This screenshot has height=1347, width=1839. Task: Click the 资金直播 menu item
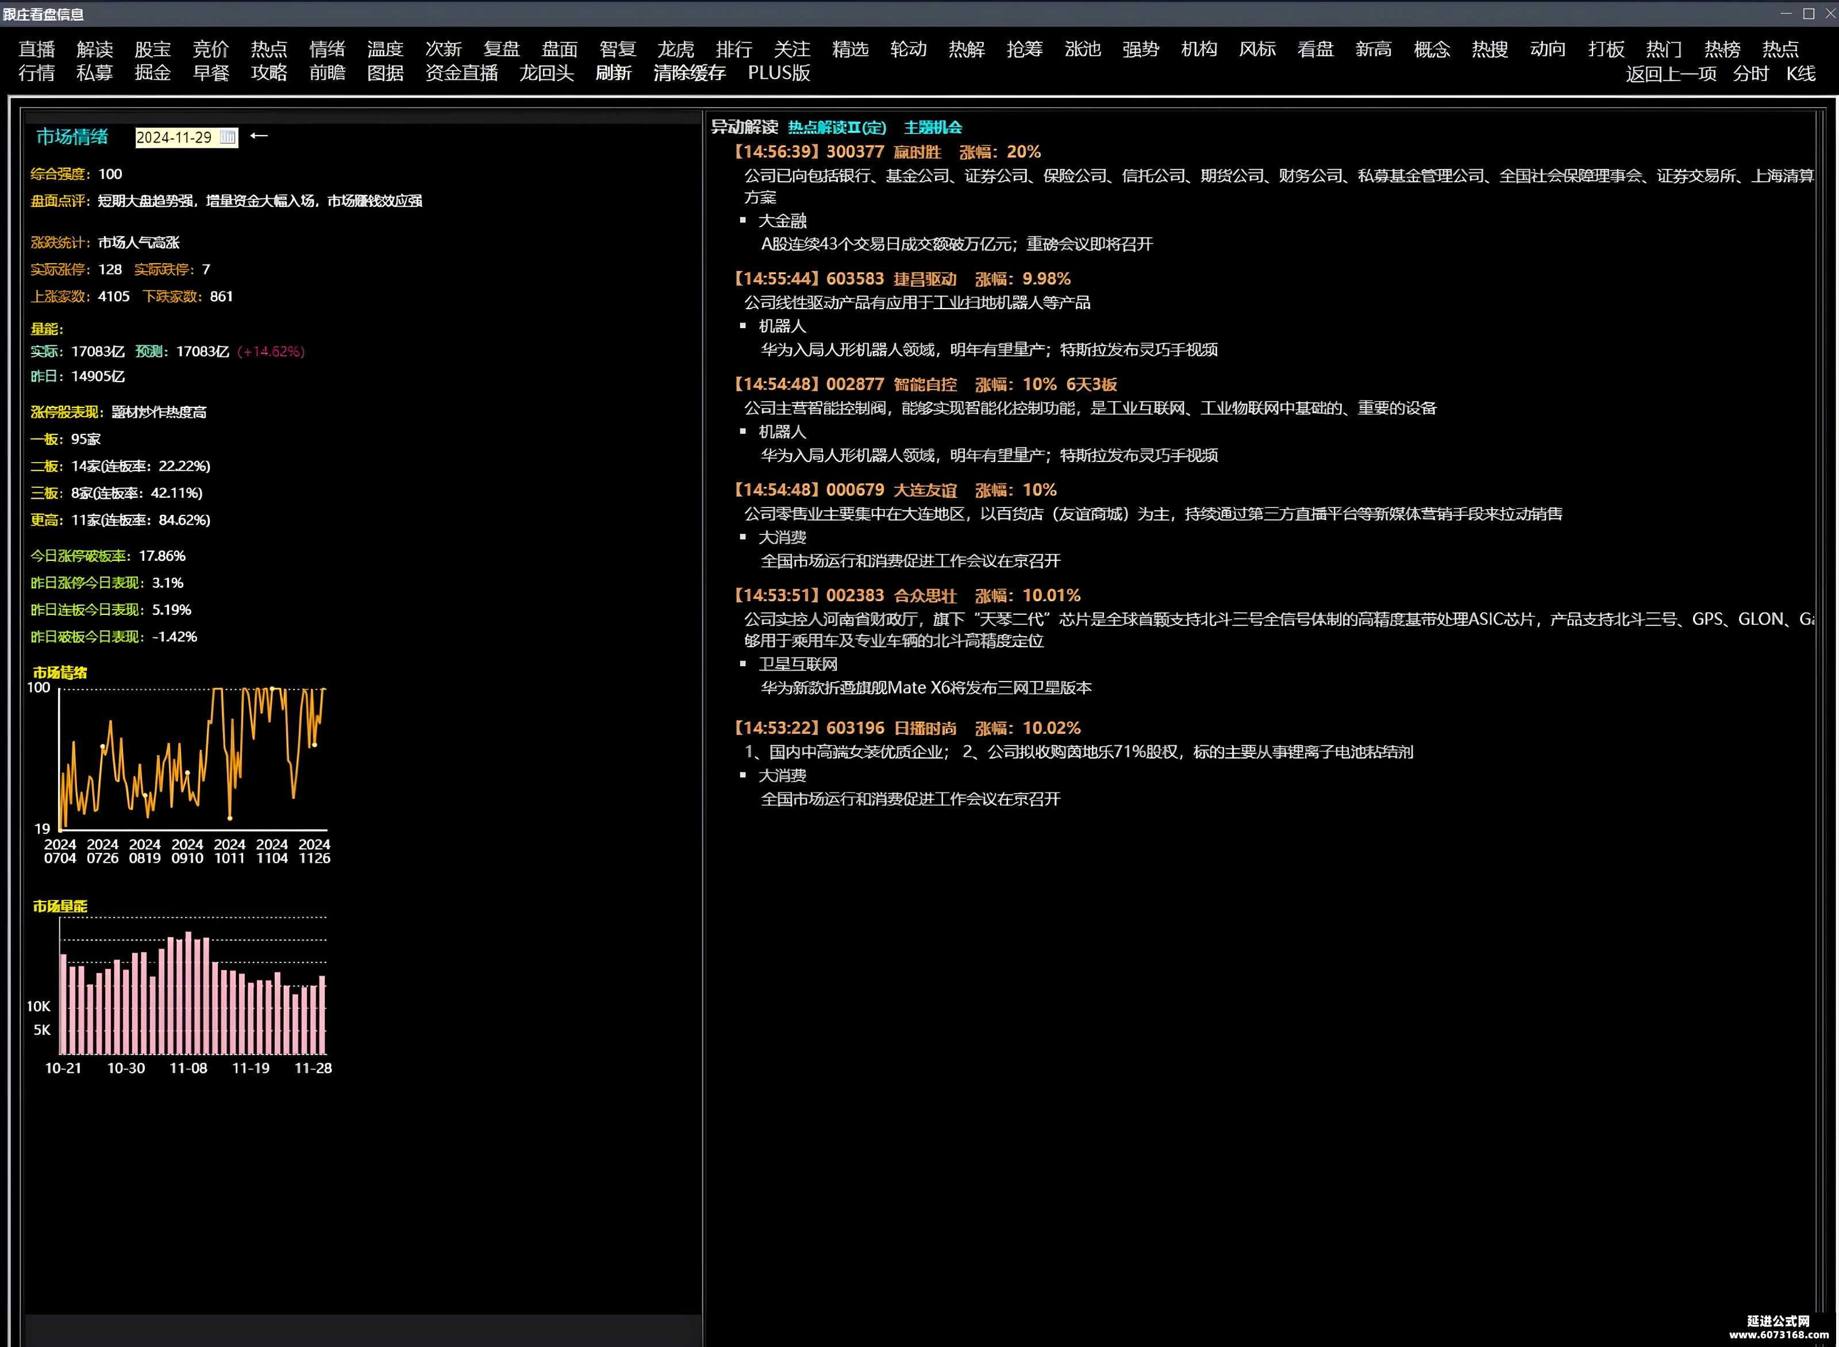(x=461, y=72)
